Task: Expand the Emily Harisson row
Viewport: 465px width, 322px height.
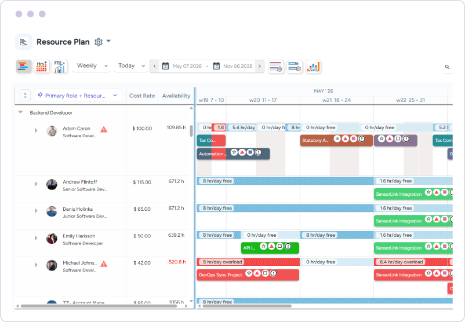Action: pyautogui.click(x=36, y=238)
